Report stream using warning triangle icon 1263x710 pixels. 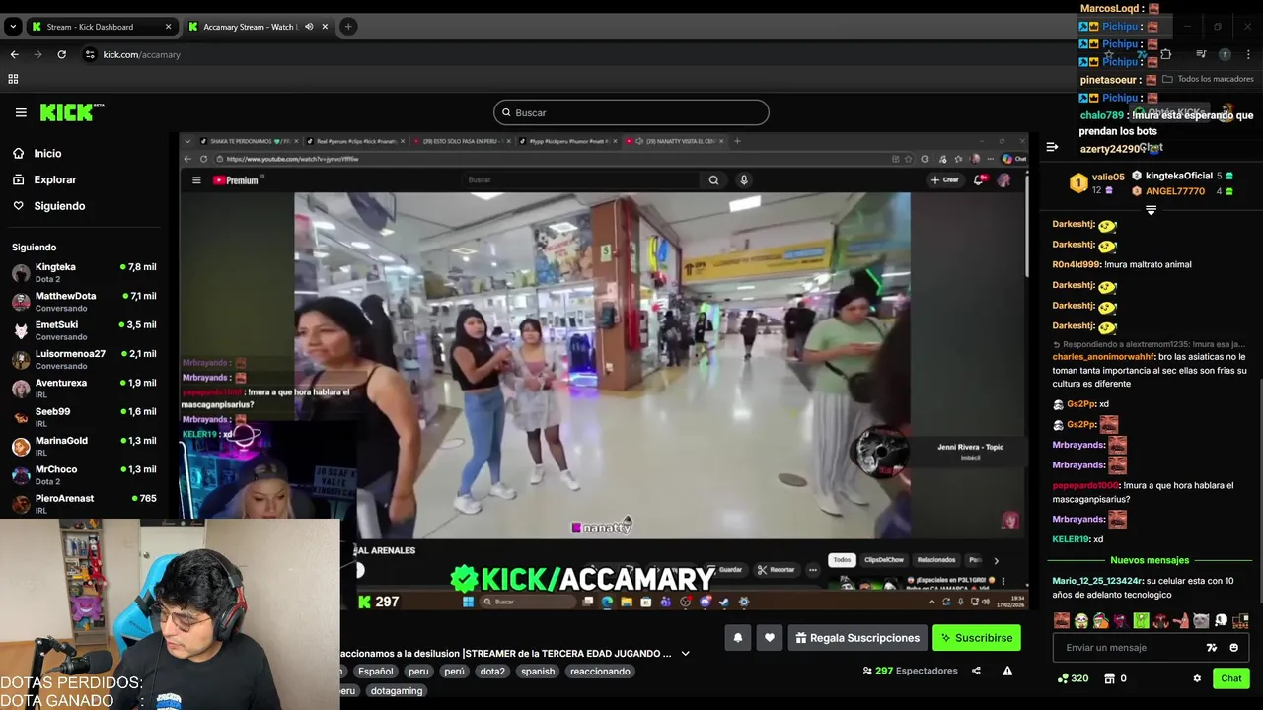tap(1007, 671)
